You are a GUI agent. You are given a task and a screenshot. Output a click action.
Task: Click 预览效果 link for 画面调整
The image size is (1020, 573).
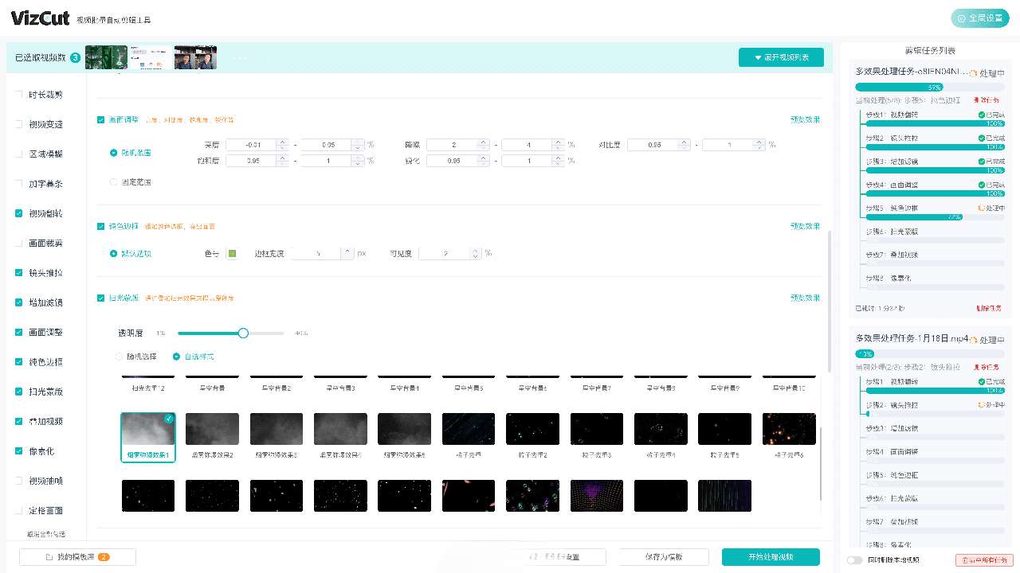coord(805,119)
